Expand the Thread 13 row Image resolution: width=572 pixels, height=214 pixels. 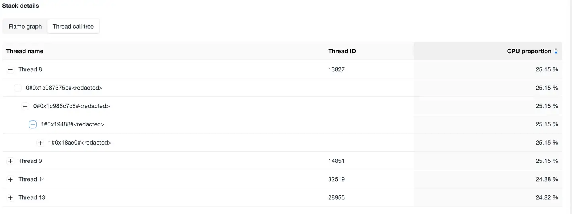pyautogui.click(x=11, y=197)
